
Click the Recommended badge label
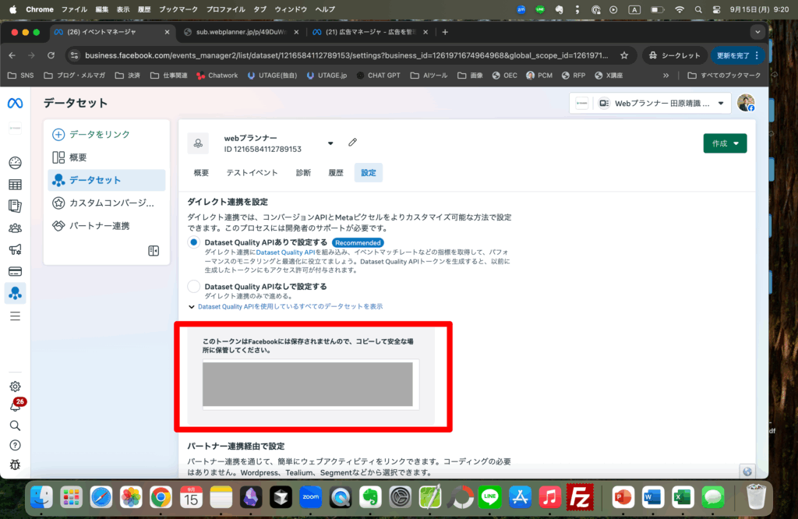tap(358, 242)
